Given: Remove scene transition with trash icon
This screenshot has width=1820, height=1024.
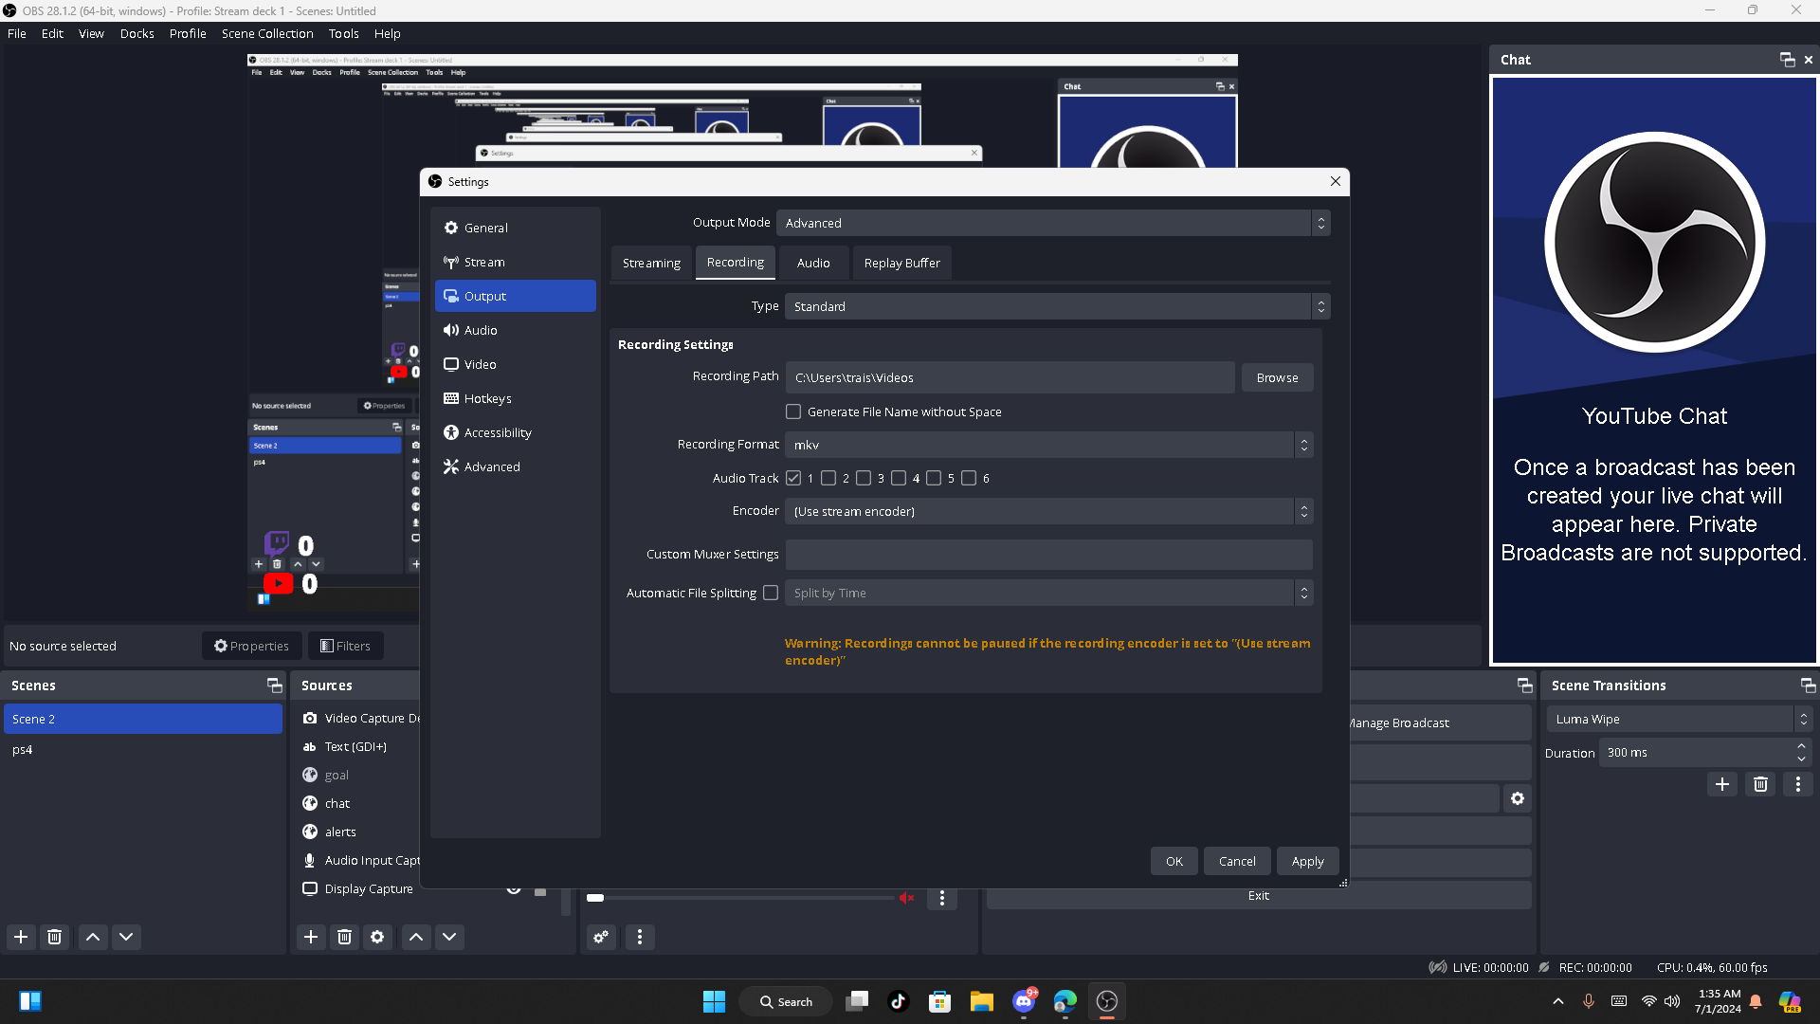Looking at the screenshot, I should coord(1760,784).
